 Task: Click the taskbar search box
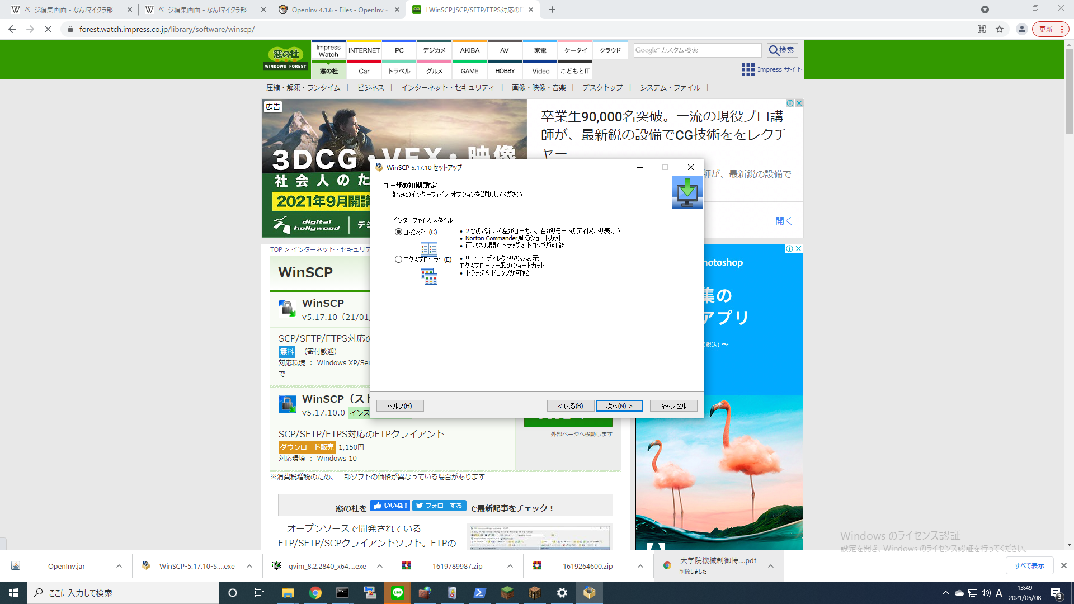[x=123, y=593]
